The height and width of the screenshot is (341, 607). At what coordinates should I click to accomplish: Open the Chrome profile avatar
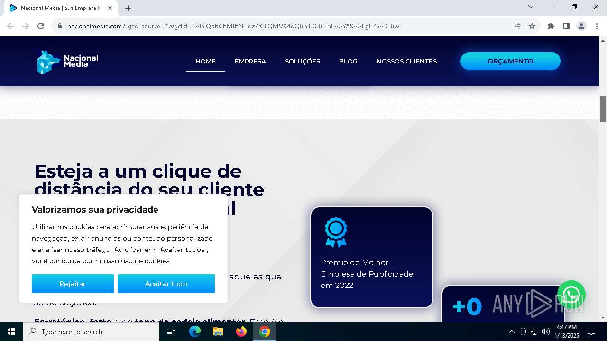pyautogui.click(x=581, y=26)
